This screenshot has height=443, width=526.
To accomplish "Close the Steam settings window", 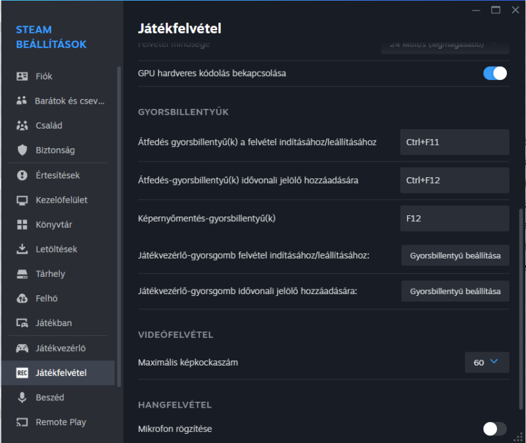I will [x=515, y=10].
